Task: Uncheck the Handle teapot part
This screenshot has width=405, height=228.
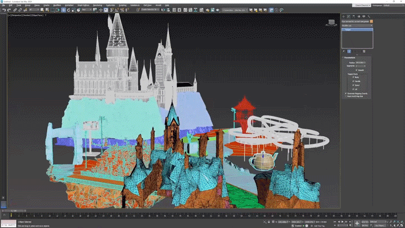Action: coord(353,81)
